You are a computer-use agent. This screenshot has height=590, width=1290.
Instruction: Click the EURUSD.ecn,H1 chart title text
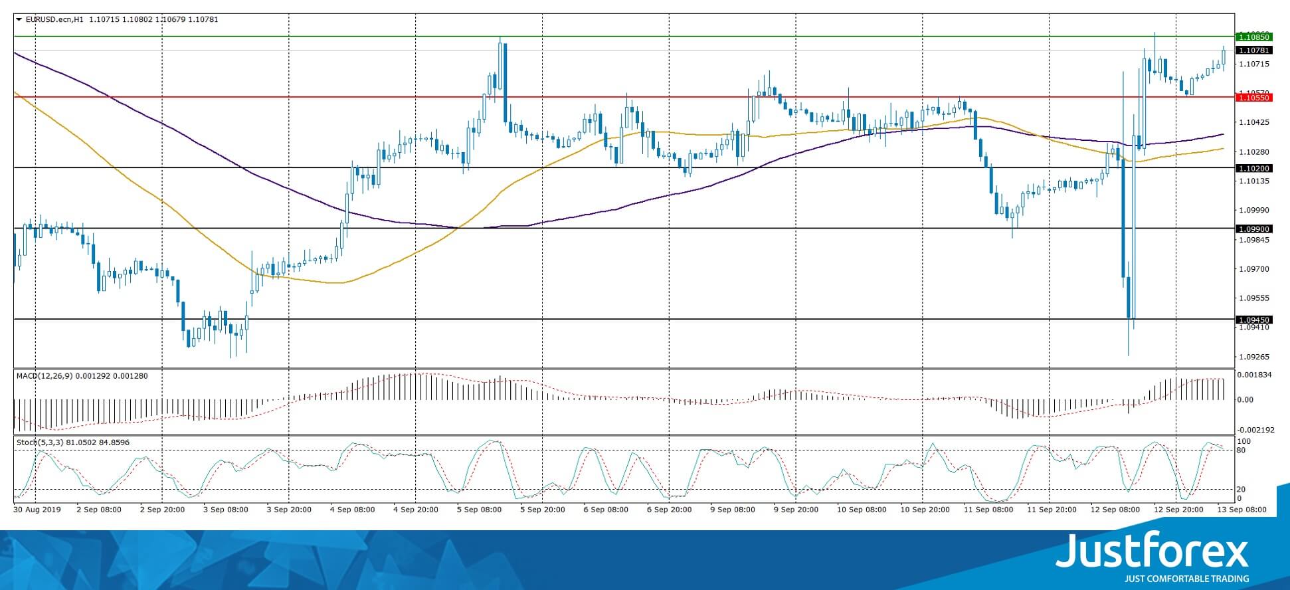coord(54,20)
